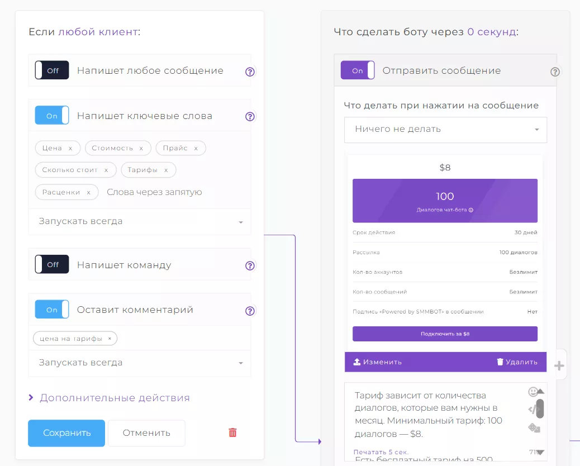Disable the 'Отправить сообщение' toggle

pos(358,71)
